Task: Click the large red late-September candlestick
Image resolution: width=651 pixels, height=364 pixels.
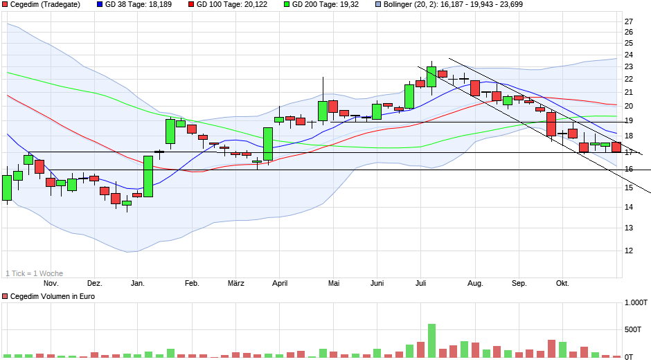Action: pyautogui.click(x=551, y=124)
